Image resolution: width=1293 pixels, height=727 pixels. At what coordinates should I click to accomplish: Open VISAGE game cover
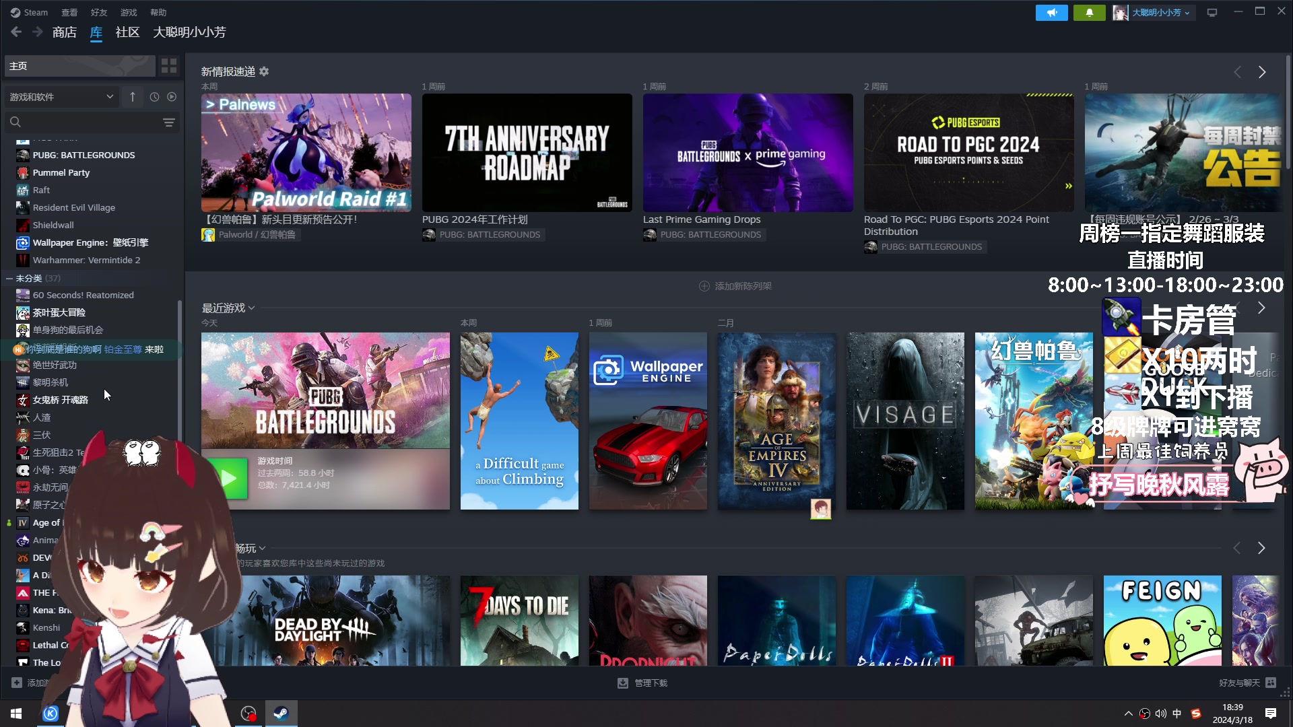pyautogui.click(x=905, y=421)
